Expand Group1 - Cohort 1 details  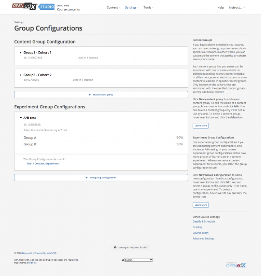tap(20, 53)
